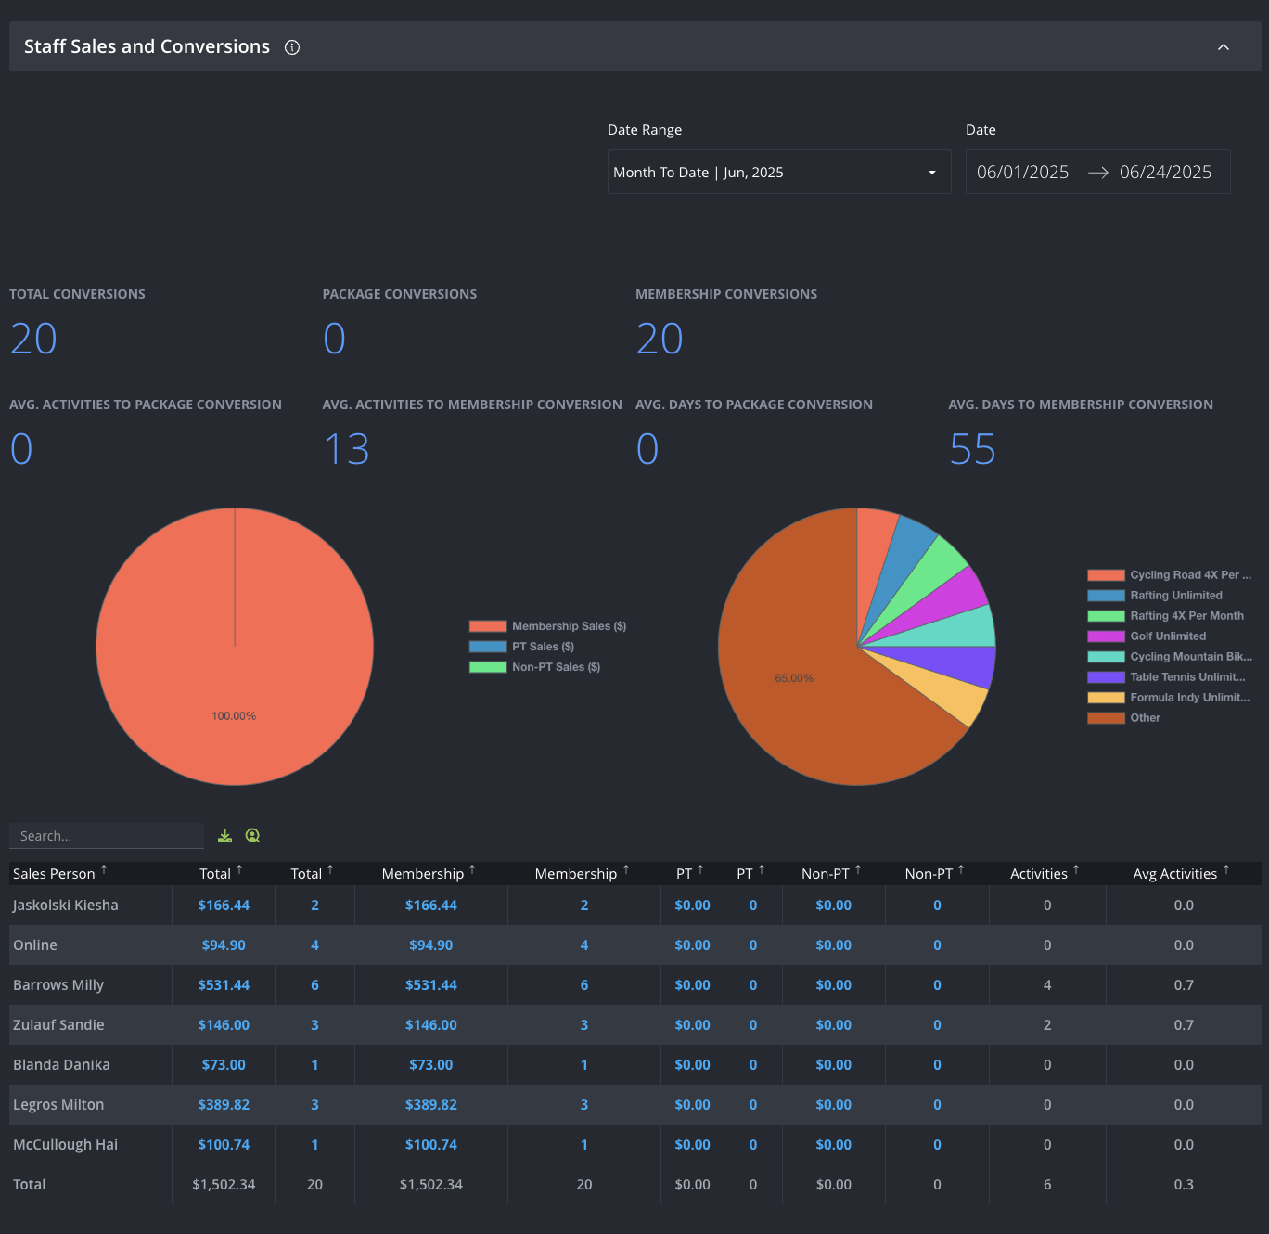The image size is (1269, 1234).
Task: Open the Date Range dropdown
Action: 779,172
